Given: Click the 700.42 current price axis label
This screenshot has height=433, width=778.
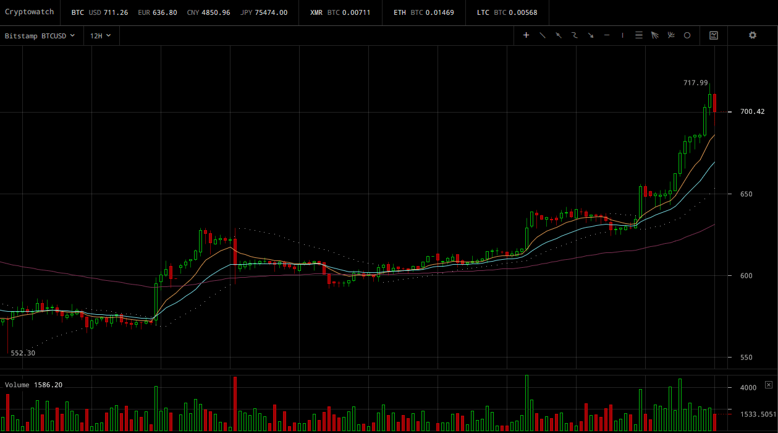Looking at the screenshot, I should (752, 112).
